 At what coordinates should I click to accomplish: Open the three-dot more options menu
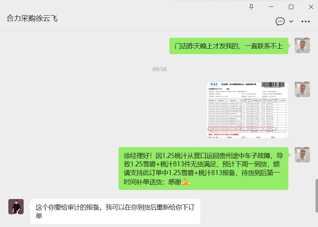click(x=306, y=21)
